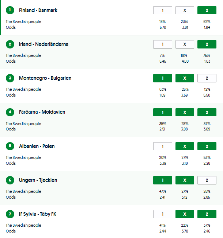Image resolution: width=223 pixels, height=238 pixels.
Task: Choose 1 for Albanien - Polen
Action: tap(162, 146)
